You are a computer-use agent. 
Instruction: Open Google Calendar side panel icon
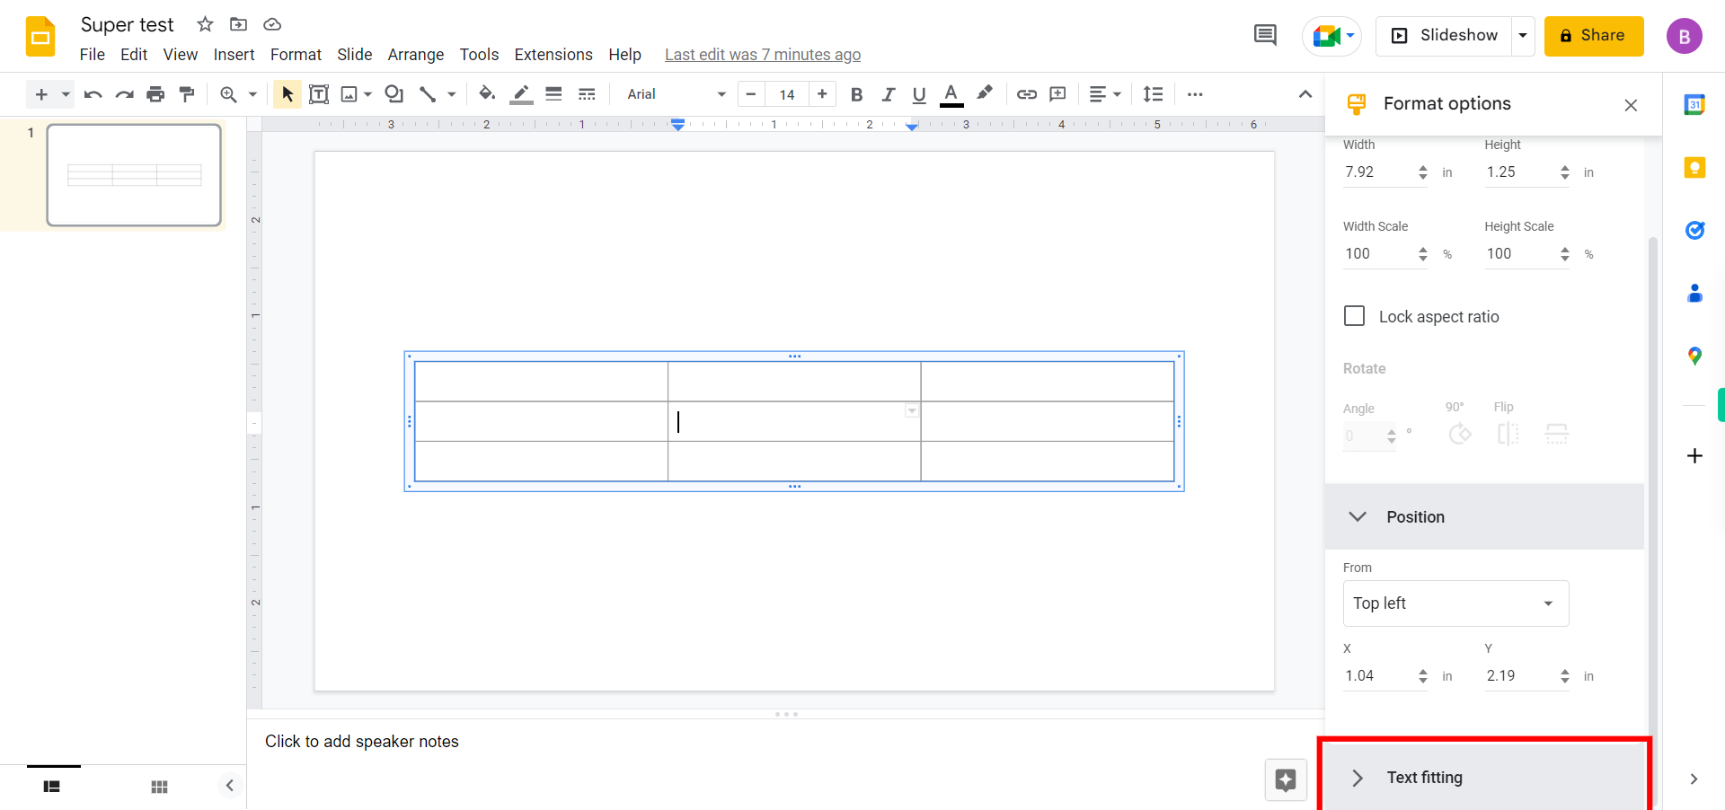pyautogui.click(x=1694, y=104)
